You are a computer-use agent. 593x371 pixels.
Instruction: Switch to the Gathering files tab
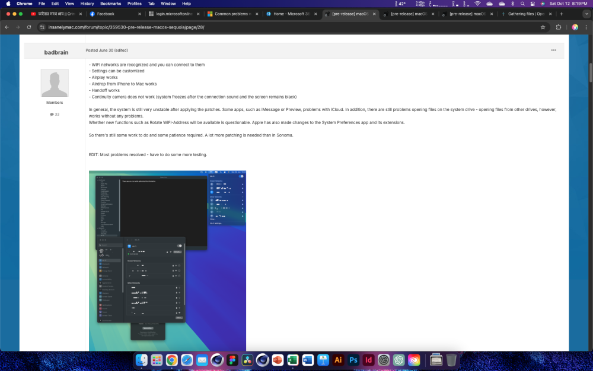pyautogui.click(x=525, y=14)
